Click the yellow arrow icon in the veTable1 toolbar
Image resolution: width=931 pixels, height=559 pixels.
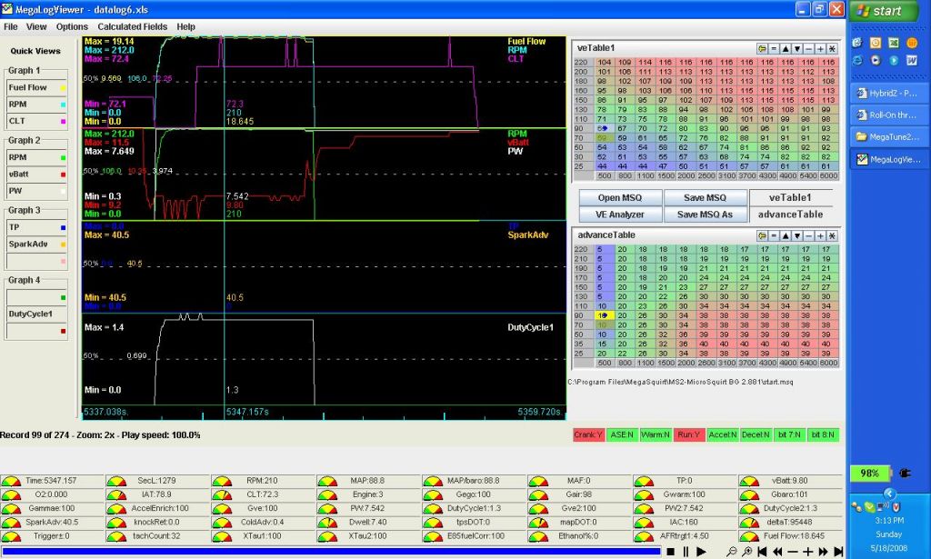coord(763,47)
